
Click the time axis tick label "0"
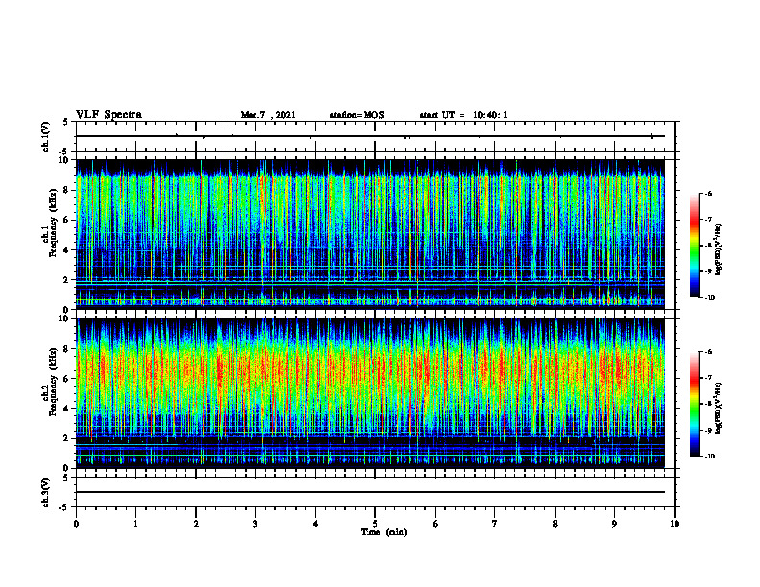[76, 524]
